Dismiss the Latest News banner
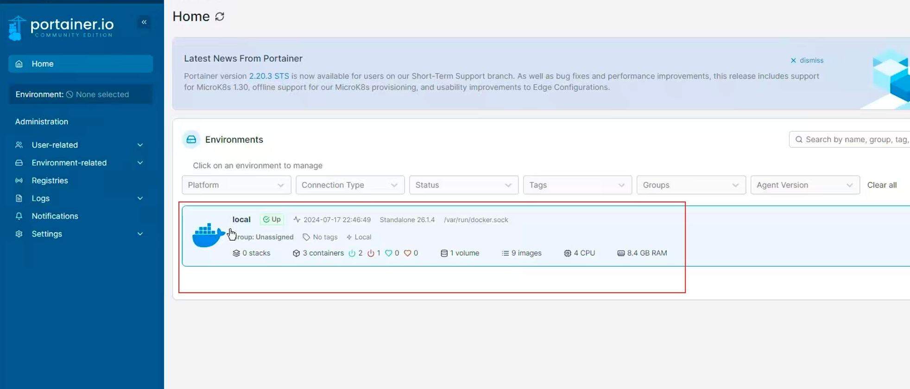Image resolution: width=910 pixels, height=389 pixels. pos(807,60)
